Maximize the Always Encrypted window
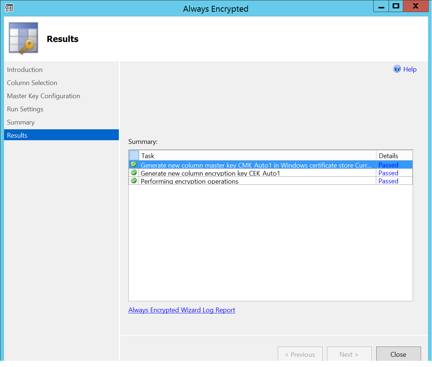The height and width of the screenshot is (367, 432). click(x=396, y=6)
